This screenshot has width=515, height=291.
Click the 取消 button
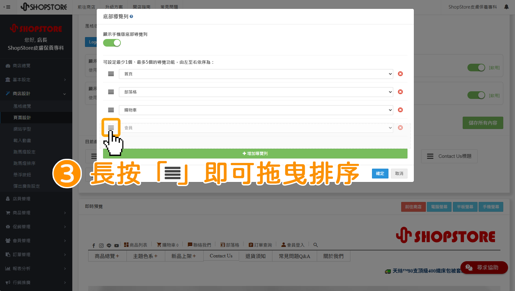(399, 173)
